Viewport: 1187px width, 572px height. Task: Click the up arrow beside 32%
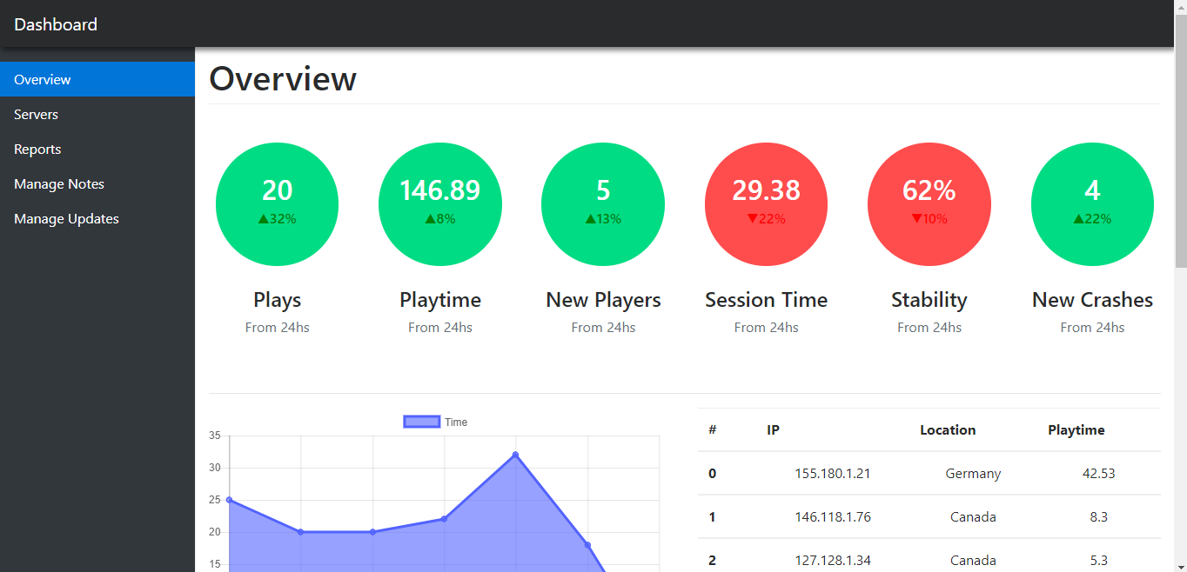(x=263, y=219)
